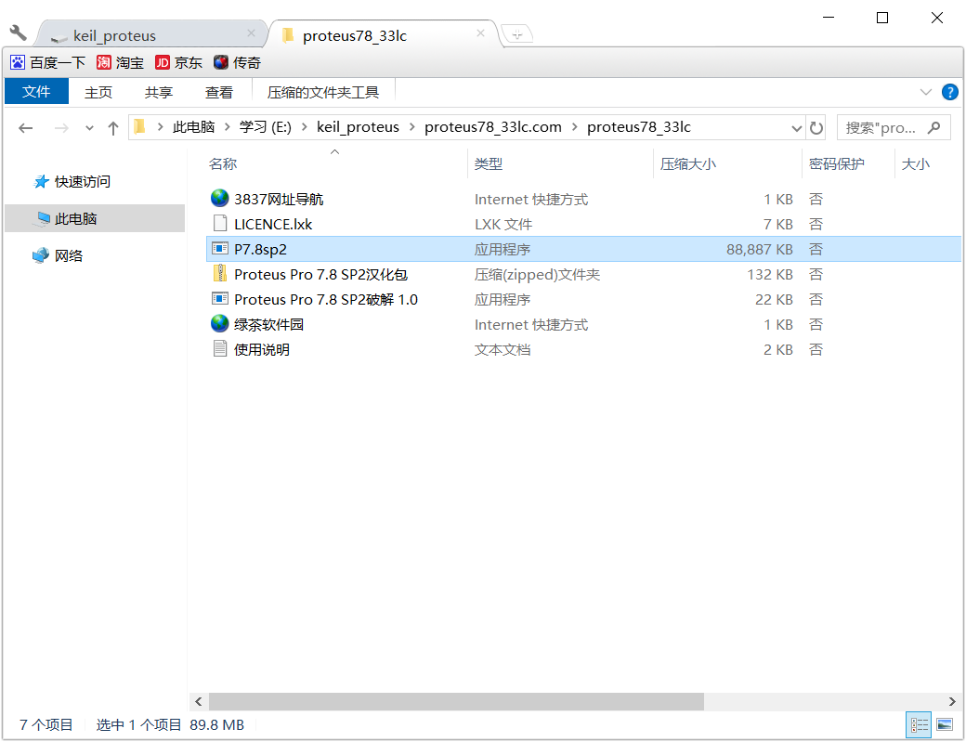Select 快速访问 in the navigation pane
Image resolution: width=966 pixels, height=742 pixels.
pos(83,182)
